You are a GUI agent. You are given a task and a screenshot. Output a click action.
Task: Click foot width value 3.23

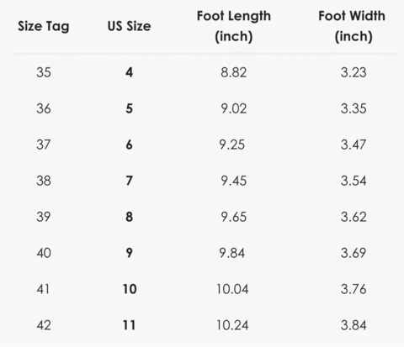point(353,72)
